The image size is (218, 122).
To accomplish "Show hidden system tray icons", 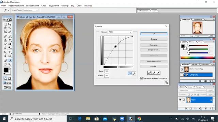I will [171, 119].
